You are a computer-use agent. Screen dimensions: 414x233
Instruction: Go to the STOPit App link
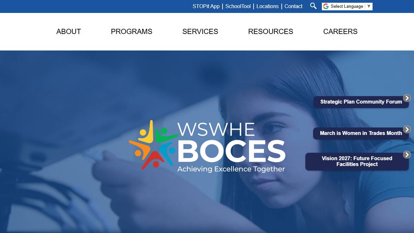[x=206, y=6]
